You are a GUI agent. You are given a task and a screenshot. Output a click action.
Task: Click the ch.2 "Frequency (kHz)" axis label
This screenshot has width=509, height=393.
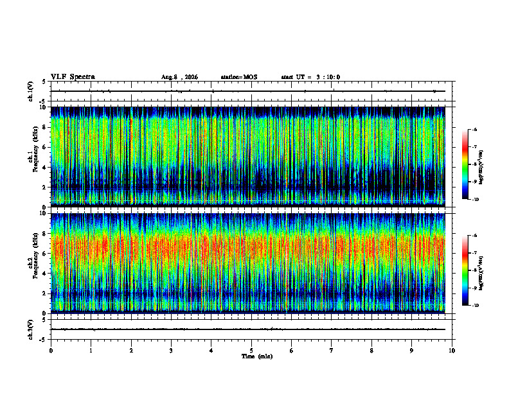click(35, 256)
